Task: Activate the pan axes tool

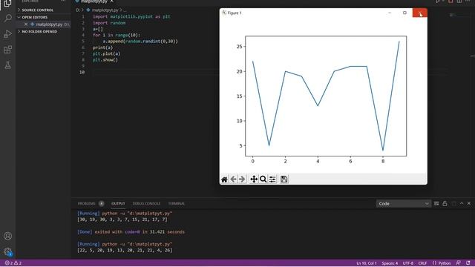Action: [x=254, y=179]
